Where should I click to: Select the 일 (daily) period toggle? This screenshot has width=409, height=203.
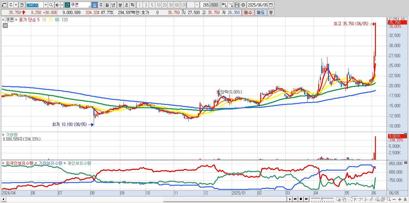tap(94, 5)
